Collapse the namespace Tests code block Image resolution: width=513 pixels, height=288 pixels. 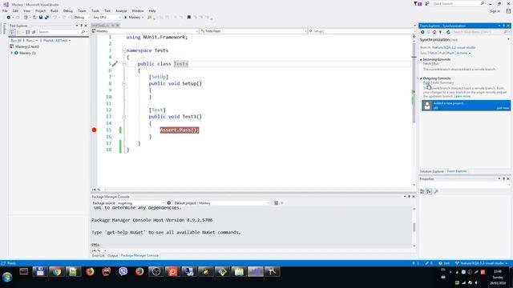coord(123,50)
